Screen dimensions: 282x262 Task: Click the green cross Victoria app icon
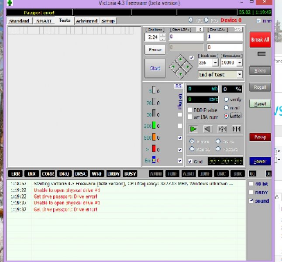point(10,3)
